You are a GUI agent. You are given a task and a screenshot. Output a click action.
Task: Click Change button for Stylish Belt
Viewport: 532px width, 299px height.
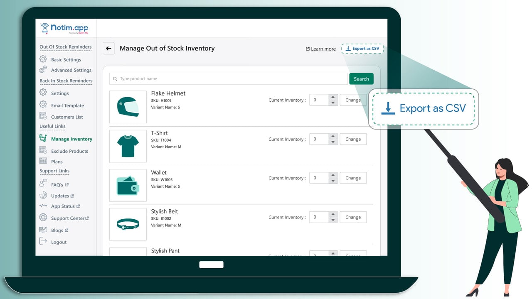(x=353, y=217)
